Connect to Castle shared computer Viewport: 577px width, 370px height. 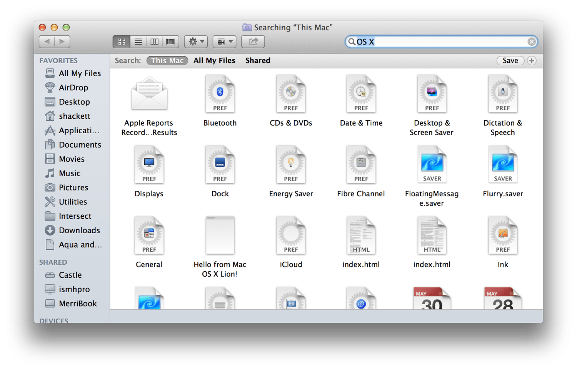click(x=63, y=275)
